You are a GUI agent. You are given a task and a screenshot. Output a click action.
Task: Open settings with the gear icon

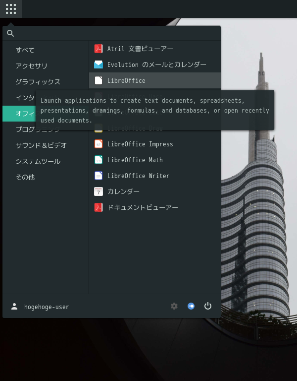(174, 306)
